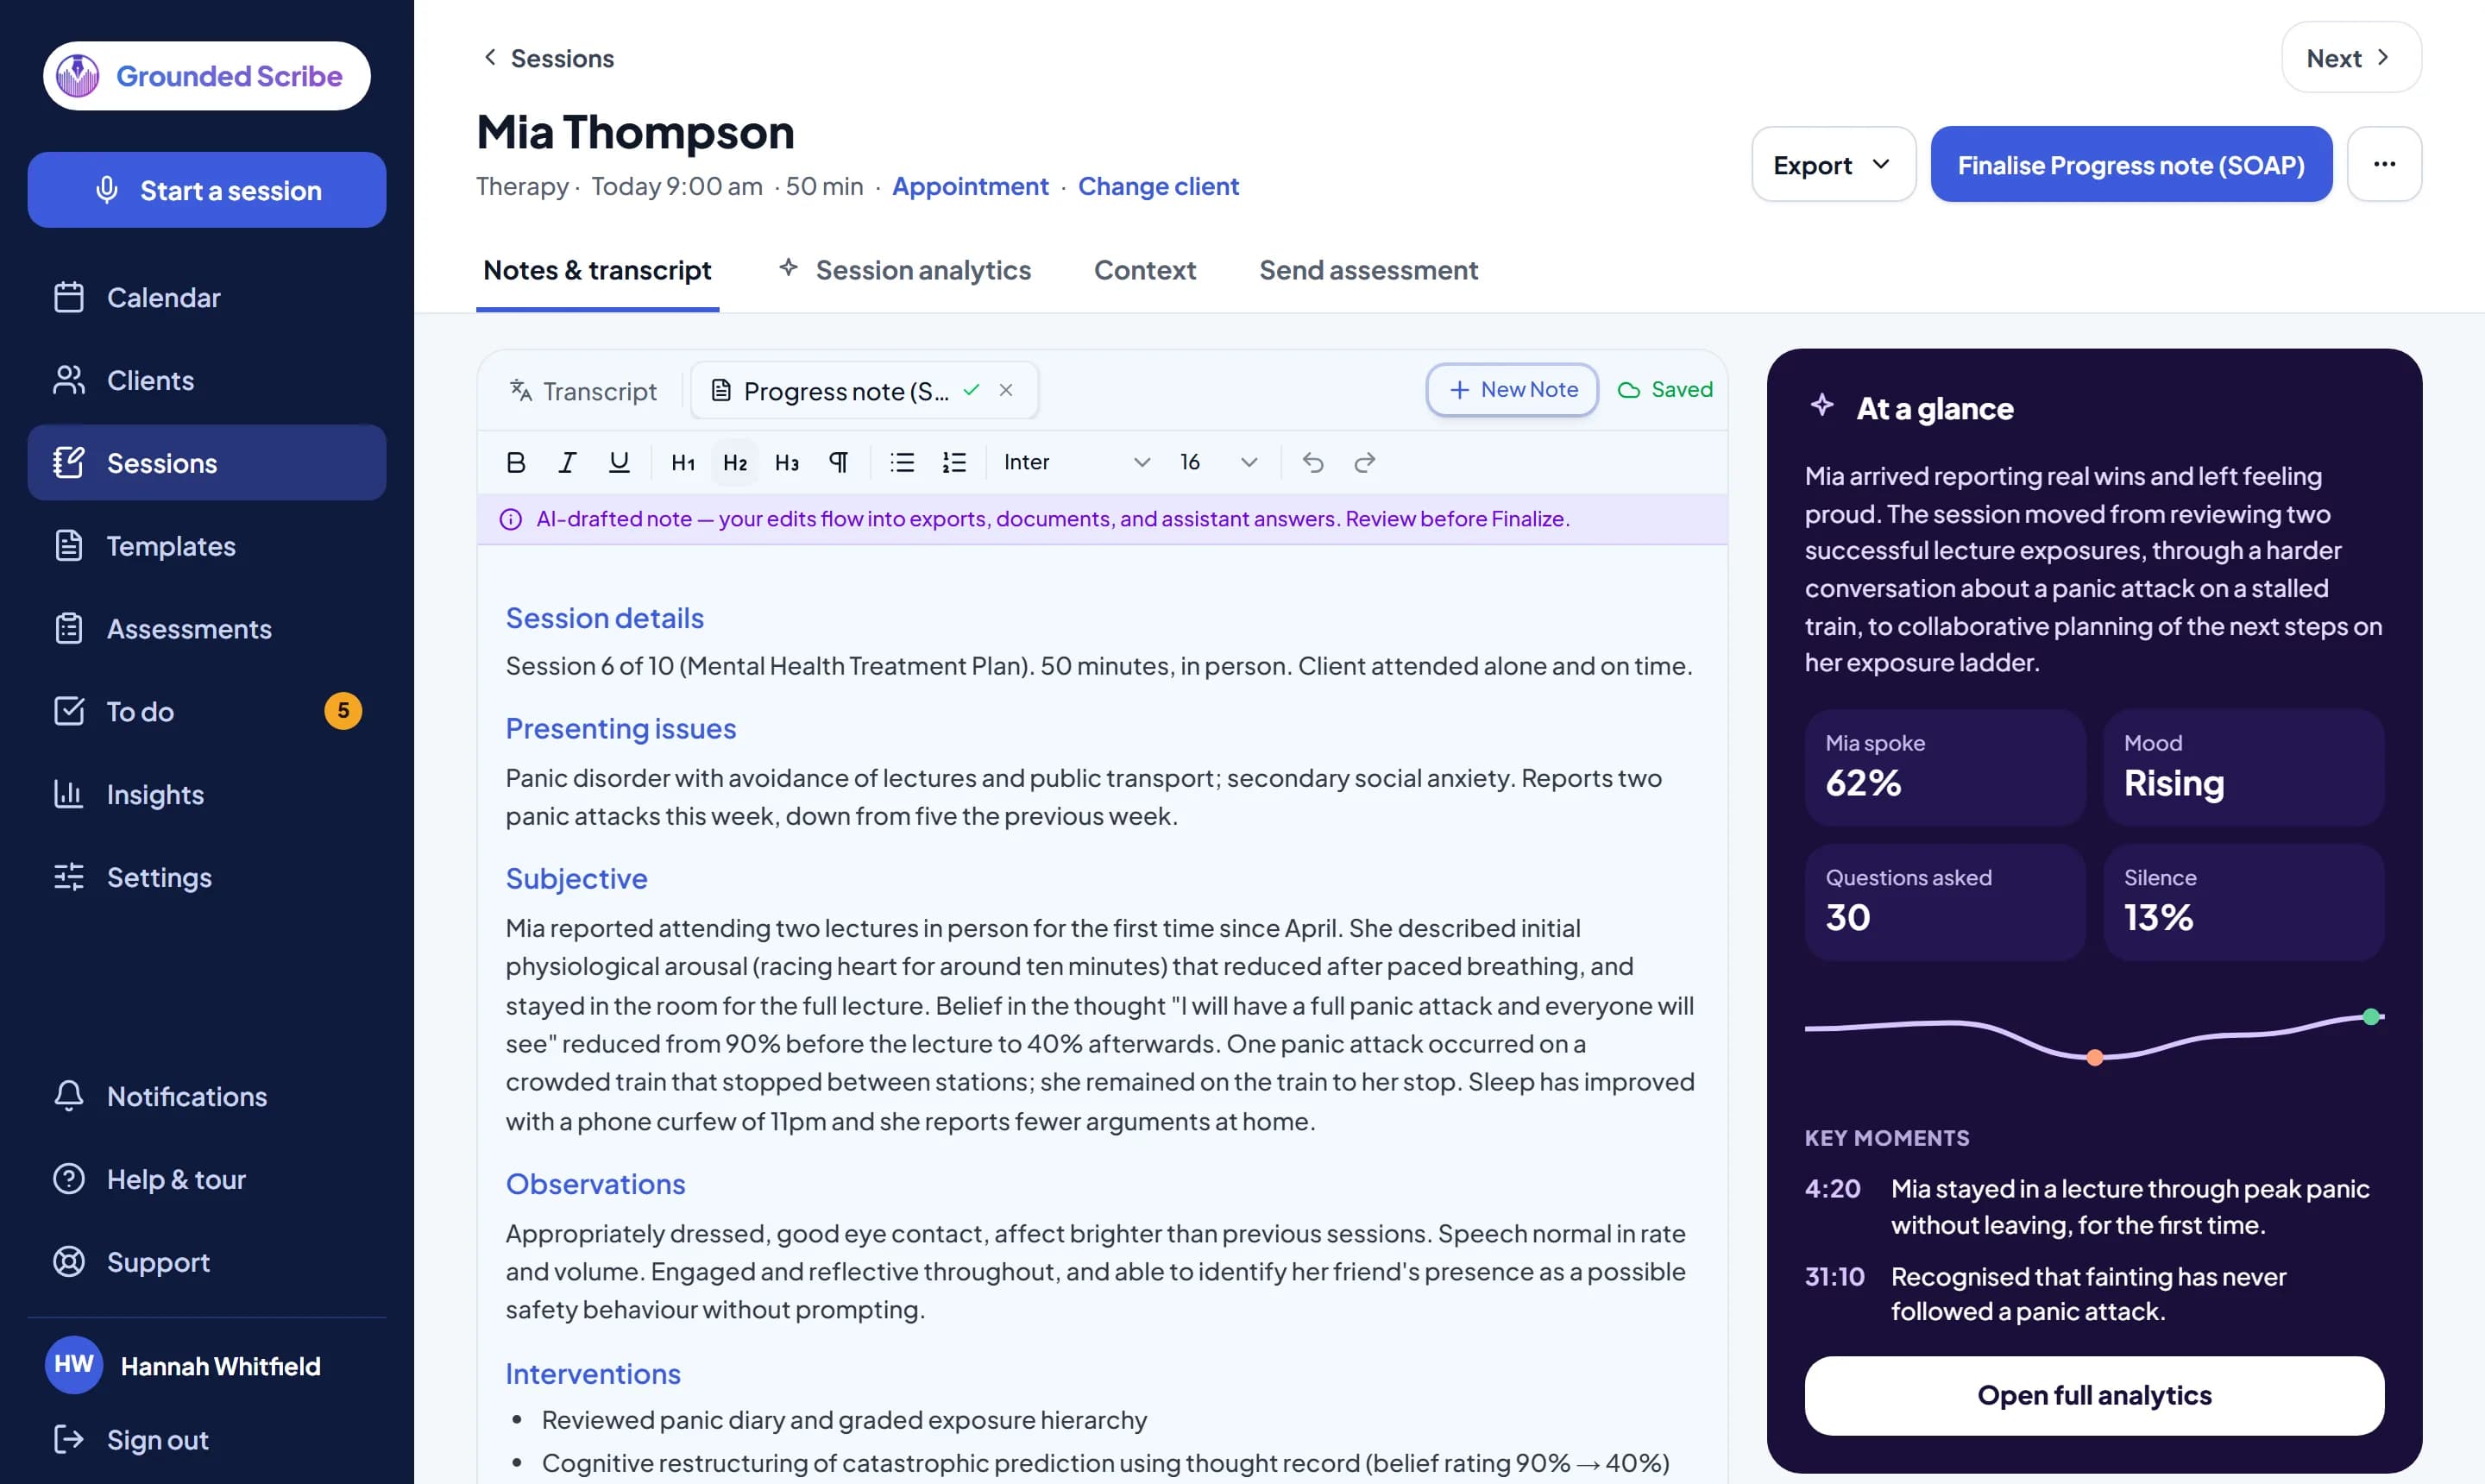The height and width of the screenshot is (1484, 2485).
Task: Click the Presenting issues heading
Action: (x=620, y=729)
